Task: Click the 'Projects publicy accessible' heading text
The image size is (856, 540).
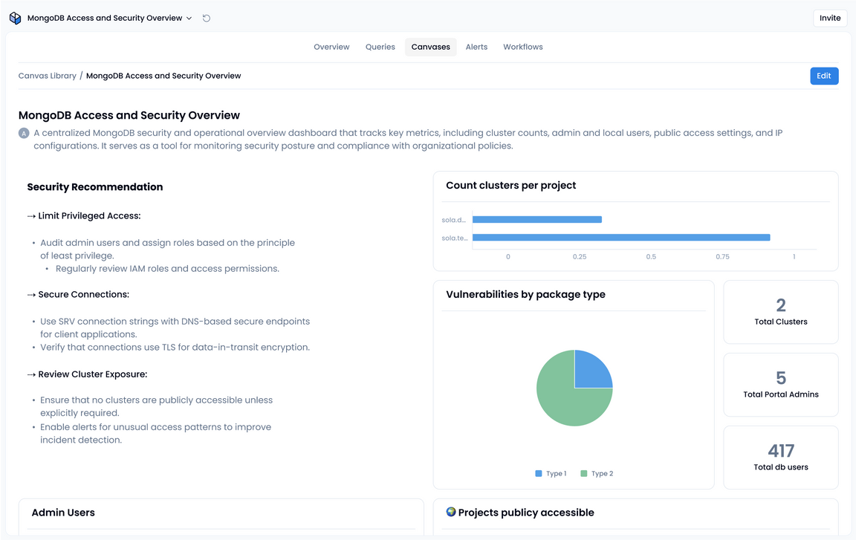Action: point(526,513)
